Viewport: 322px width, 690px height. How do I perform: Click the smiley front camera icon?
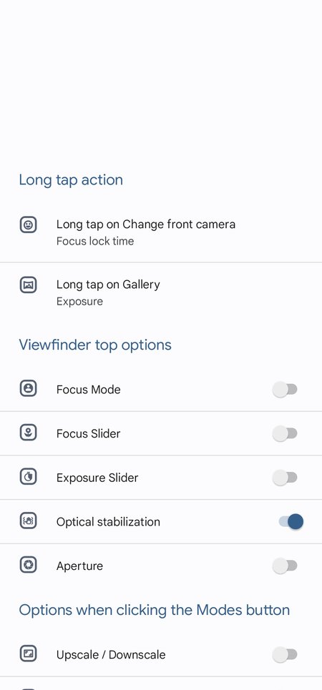[x=28, y=225]
